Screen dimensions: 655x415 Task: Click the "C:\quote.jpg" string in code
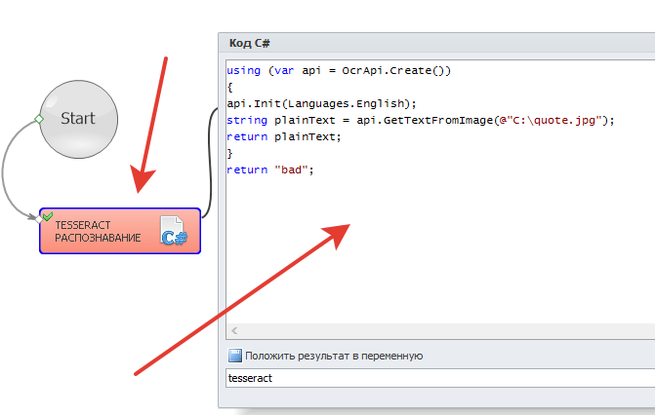554,120
